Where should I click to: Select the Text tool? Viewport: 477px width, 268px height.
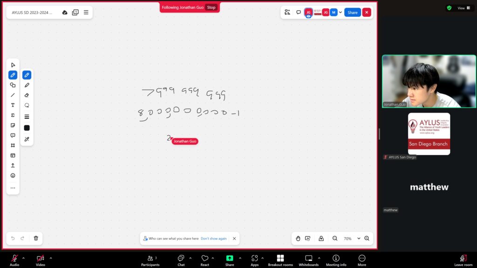coord(13,105)
